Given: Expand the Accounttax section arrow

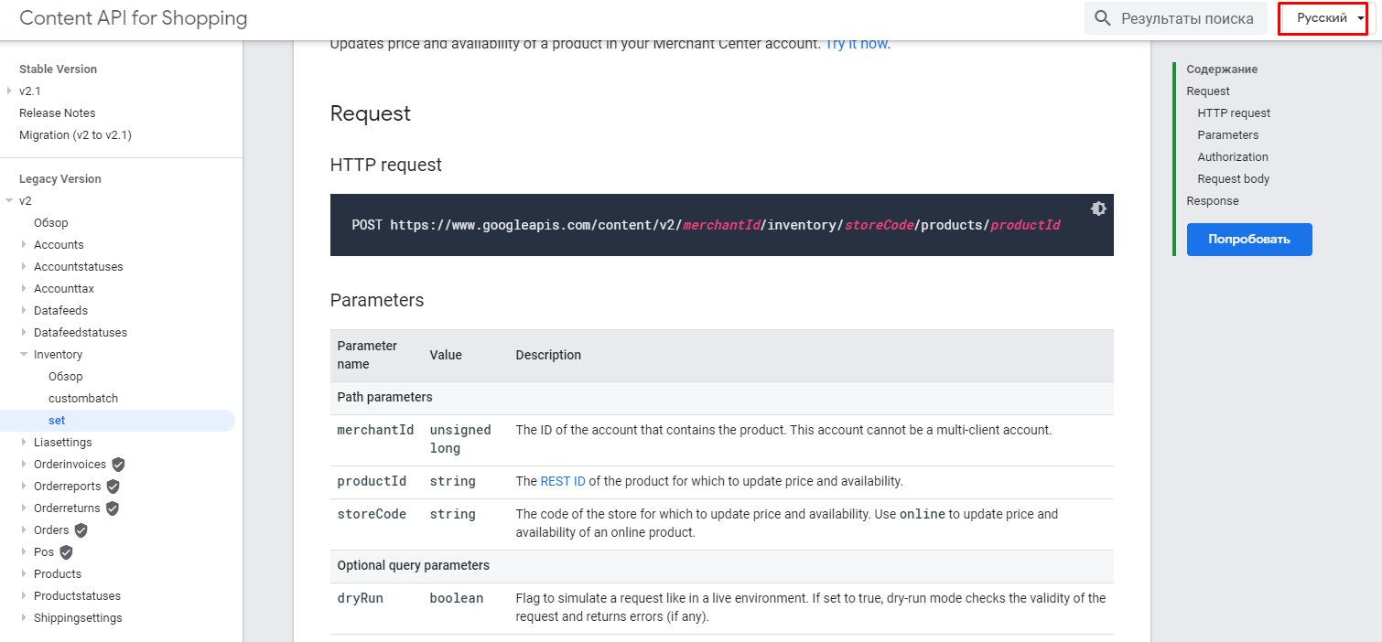Looking at the screenshot, I should pos(24,289).
